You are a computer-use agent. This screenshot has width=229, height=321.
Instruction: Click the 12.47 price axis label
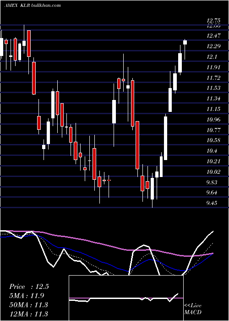213,36
